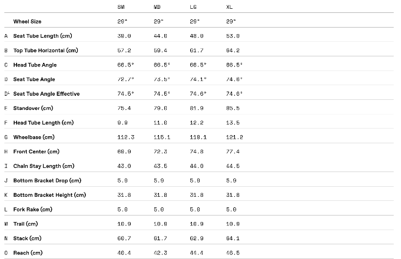The width and height of the screenshot is (401, 259).
Task: Click the SM reach value 40.4
Action: pos(125,253)
